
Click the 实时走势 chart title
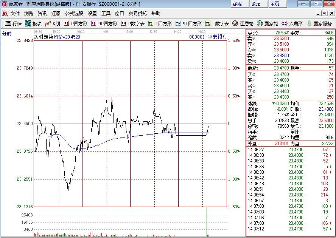44,37
